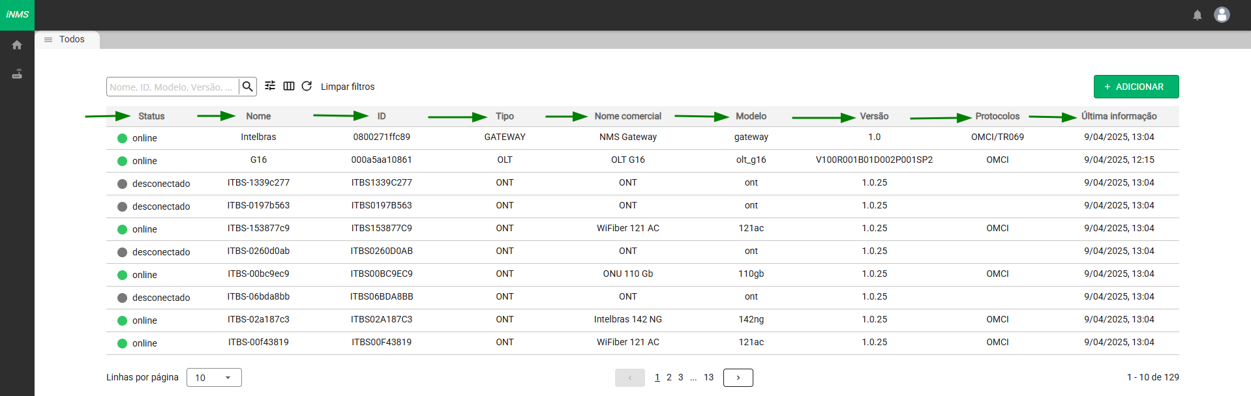Focus the device search field
1251x396 pixels.
tap(173, 87)
